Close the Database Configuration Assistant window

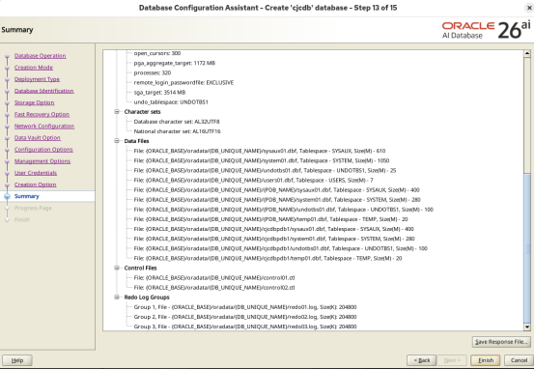tap(529, 8)
